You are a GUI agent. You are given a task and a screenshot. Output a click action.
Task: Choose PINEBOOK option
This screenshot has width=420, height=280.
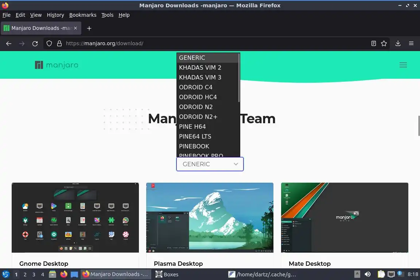(x=207, y=146)
